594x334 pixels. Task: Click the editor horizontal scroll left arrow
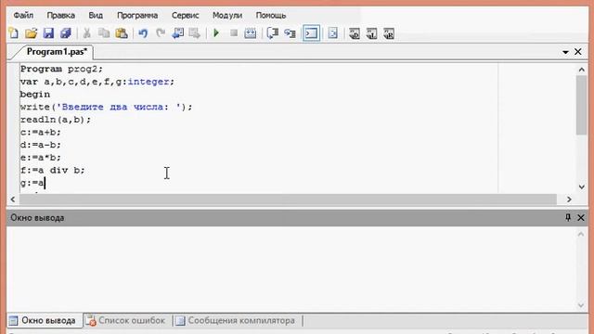click(13, 199)
